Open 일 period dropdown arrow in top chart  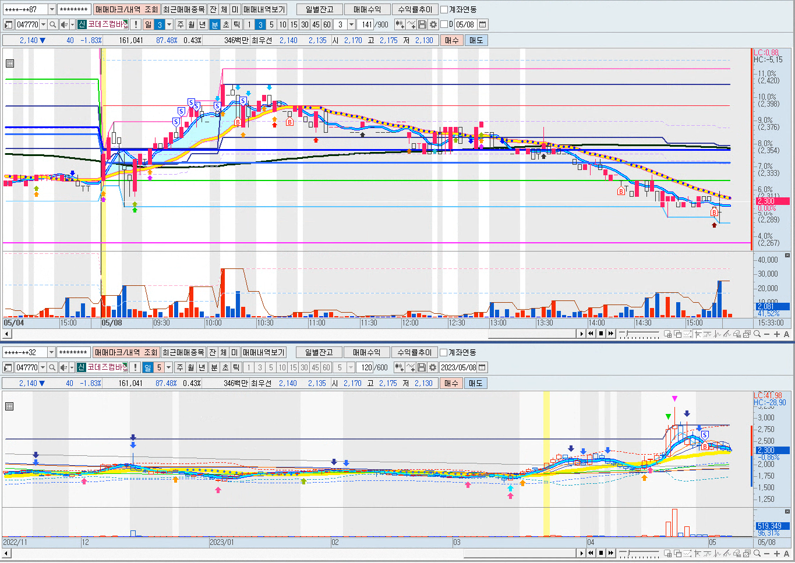[x=169, y=24]
